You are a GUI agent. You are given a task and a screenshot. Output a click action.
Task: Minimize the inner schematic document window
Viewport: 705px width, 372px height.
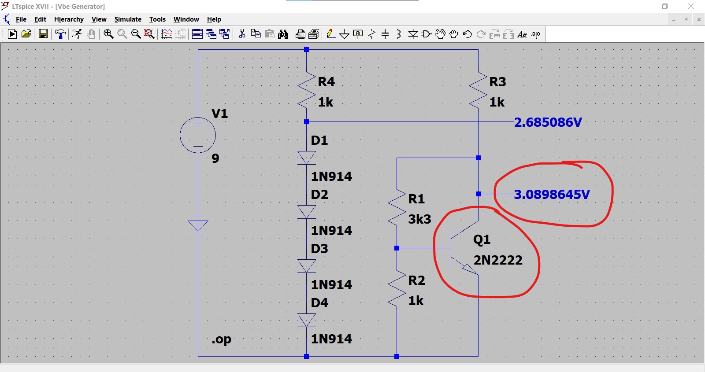[x=674, y=19]
